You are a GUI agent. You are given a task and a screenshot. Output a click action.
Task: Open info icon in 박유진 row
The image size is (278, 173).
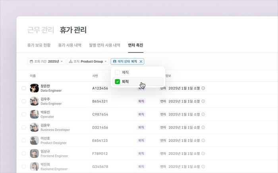(x=203, y=114)
